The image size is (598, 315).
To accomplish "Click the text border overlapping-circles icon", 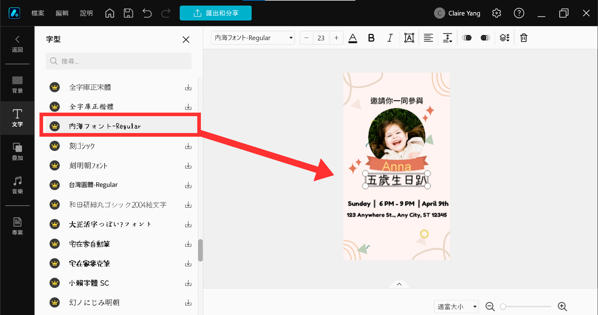I will tap(467, 38).
